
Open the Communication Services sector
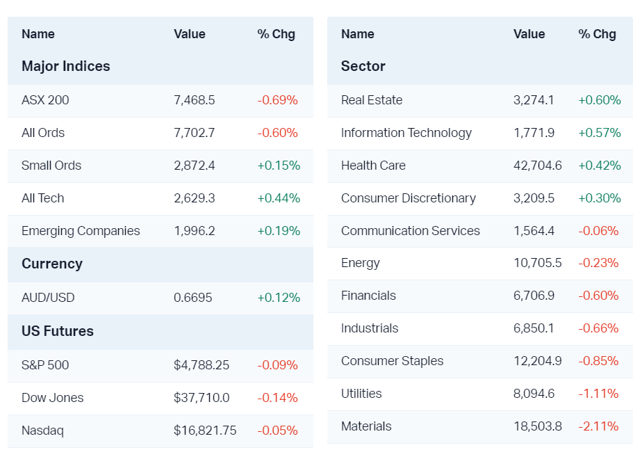click(411, 231)
